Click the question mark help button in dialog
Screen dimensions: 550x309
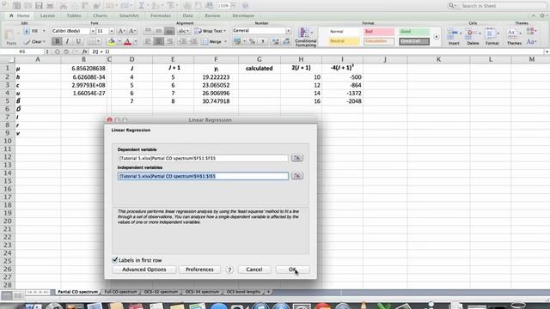(x=229, y=270)
